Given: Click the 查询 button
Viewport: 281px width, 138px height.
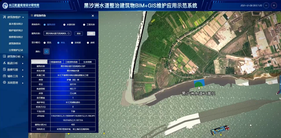Looking at the screenshot, I should pyautogui.click(x=79, y=34).
